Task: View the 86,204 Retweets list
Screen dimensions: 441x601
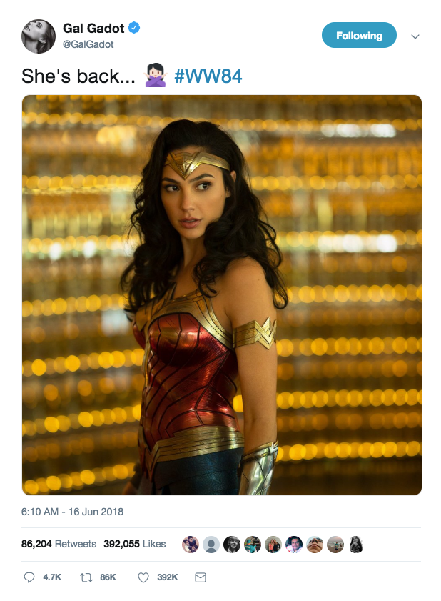Action: (59, 544)
